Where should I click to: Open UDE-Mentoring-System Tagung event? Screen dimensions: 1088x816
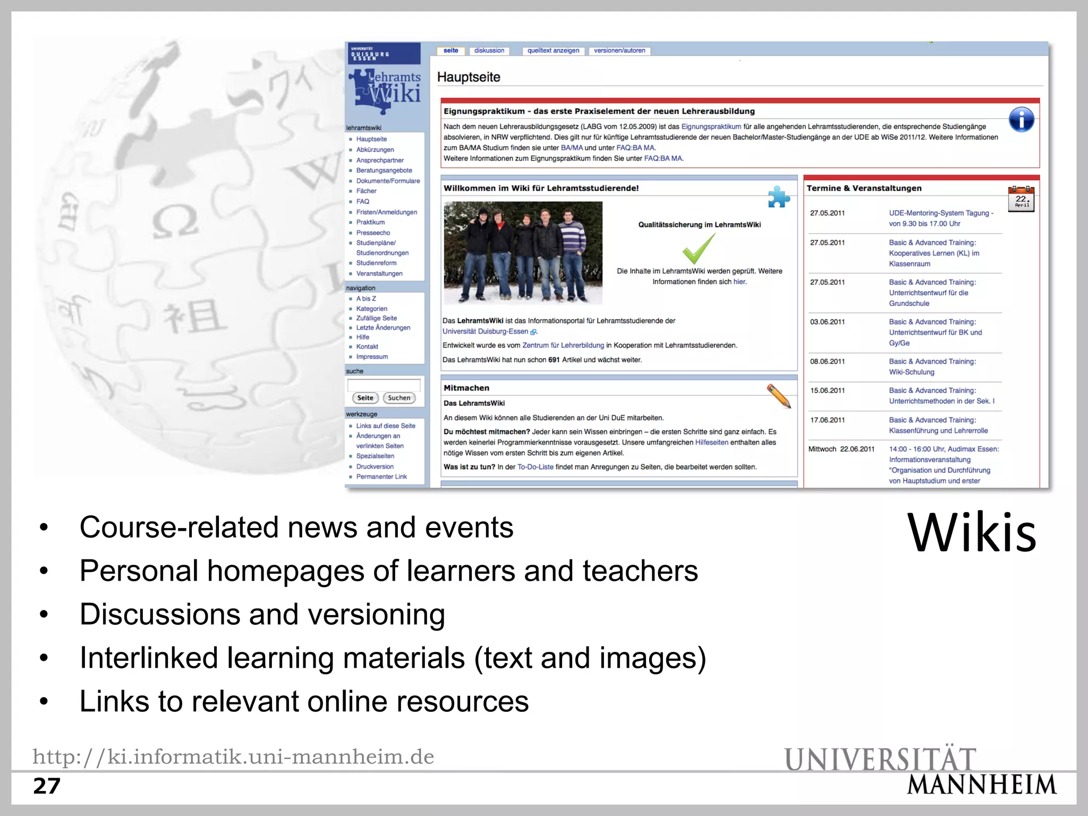(941, 218)
